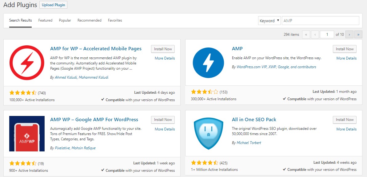Click star rating of AMP for WP plugin
The image size is (367, 177).
[23, 93]
